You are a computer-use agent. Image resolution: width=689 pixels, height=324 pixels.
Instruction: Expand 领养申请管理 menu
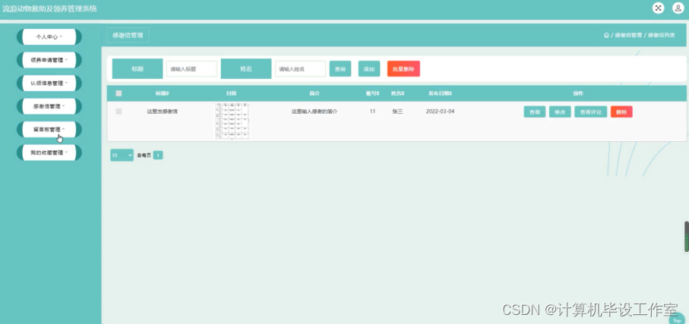click(49, 60)
